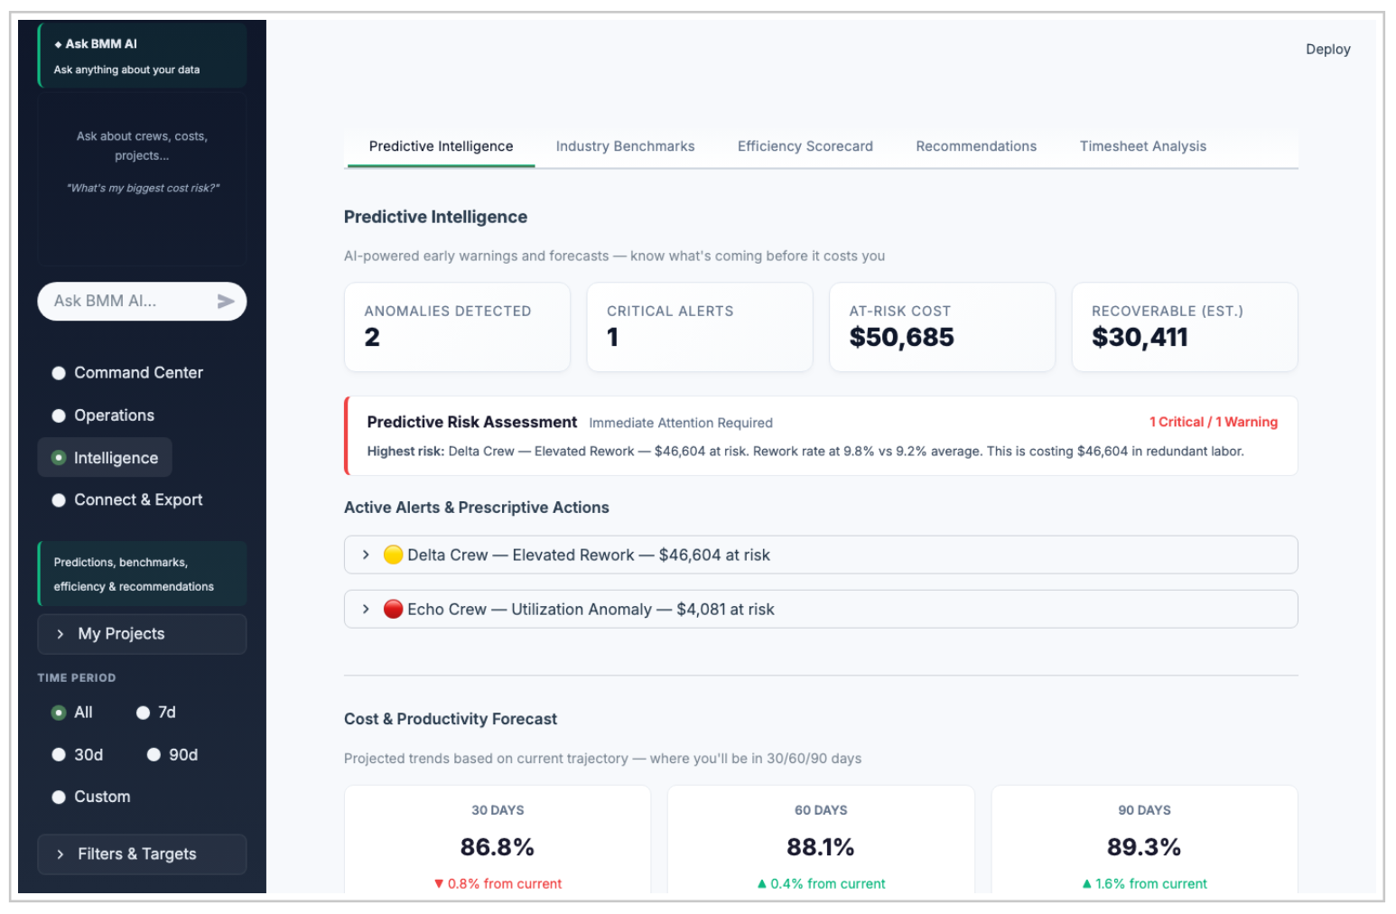Click the 'Active Alerts & Prescriptive Actions' heading
Screen dimensions: 1396x914
[477, 508]
